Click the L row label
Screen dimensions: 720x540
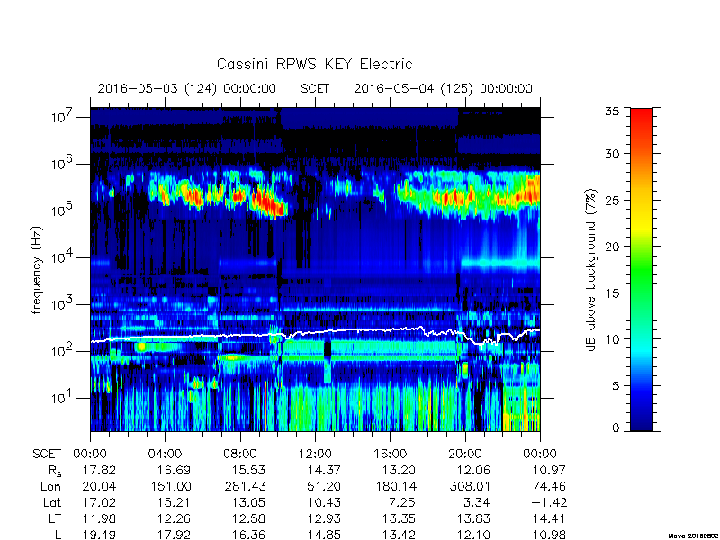click(58, 535)
